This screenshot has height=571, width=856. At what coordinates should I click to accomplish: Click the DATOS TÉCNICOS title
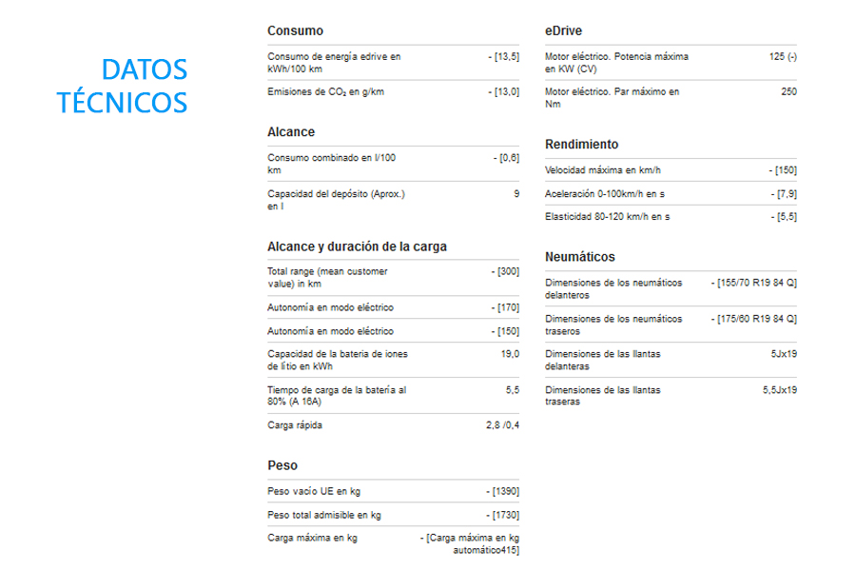pyautogui.click(x=122, y=85)
